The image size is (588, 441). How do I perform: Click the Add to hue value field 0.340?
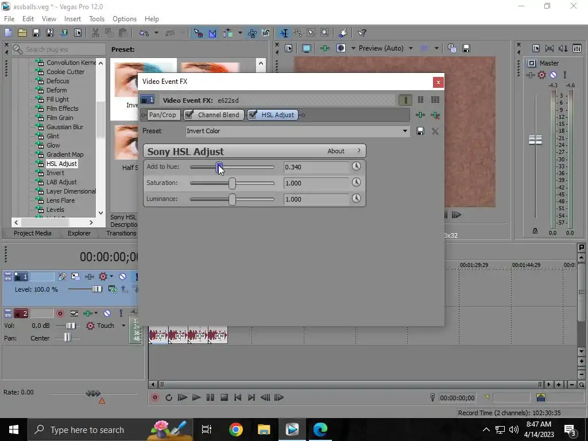click(316, 167)
